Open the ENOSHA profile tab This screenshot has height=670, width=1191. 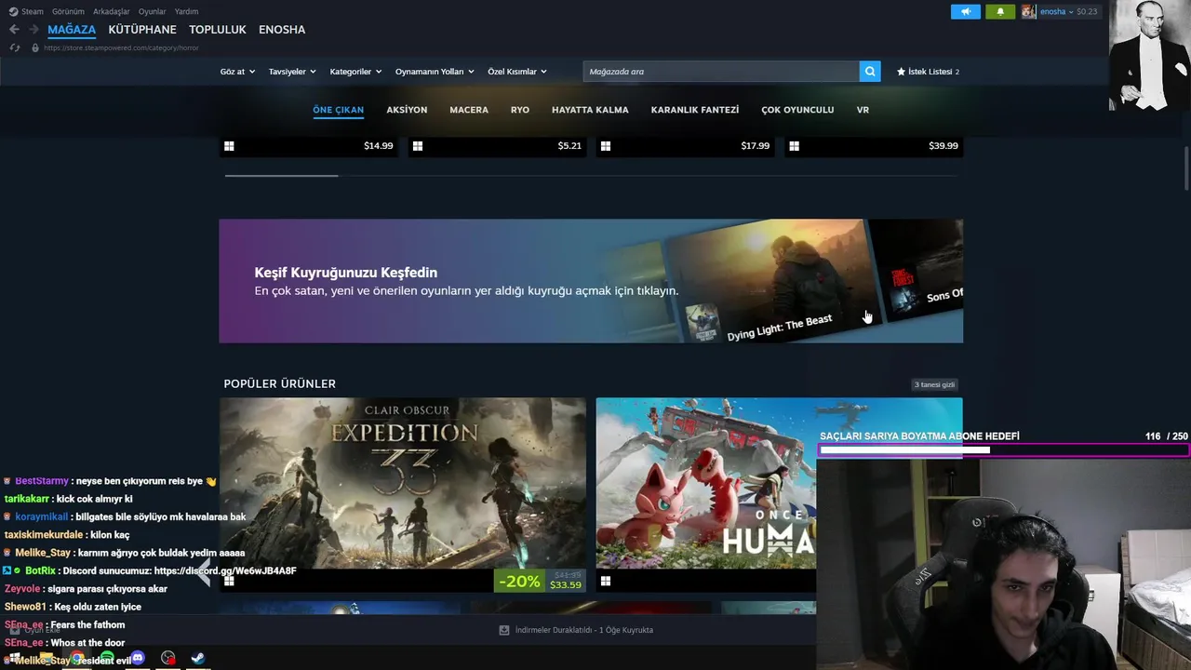coord(282,30)
